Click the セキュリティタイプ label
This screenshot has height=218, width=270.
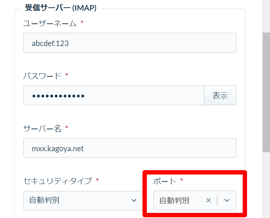pos(58,181)
